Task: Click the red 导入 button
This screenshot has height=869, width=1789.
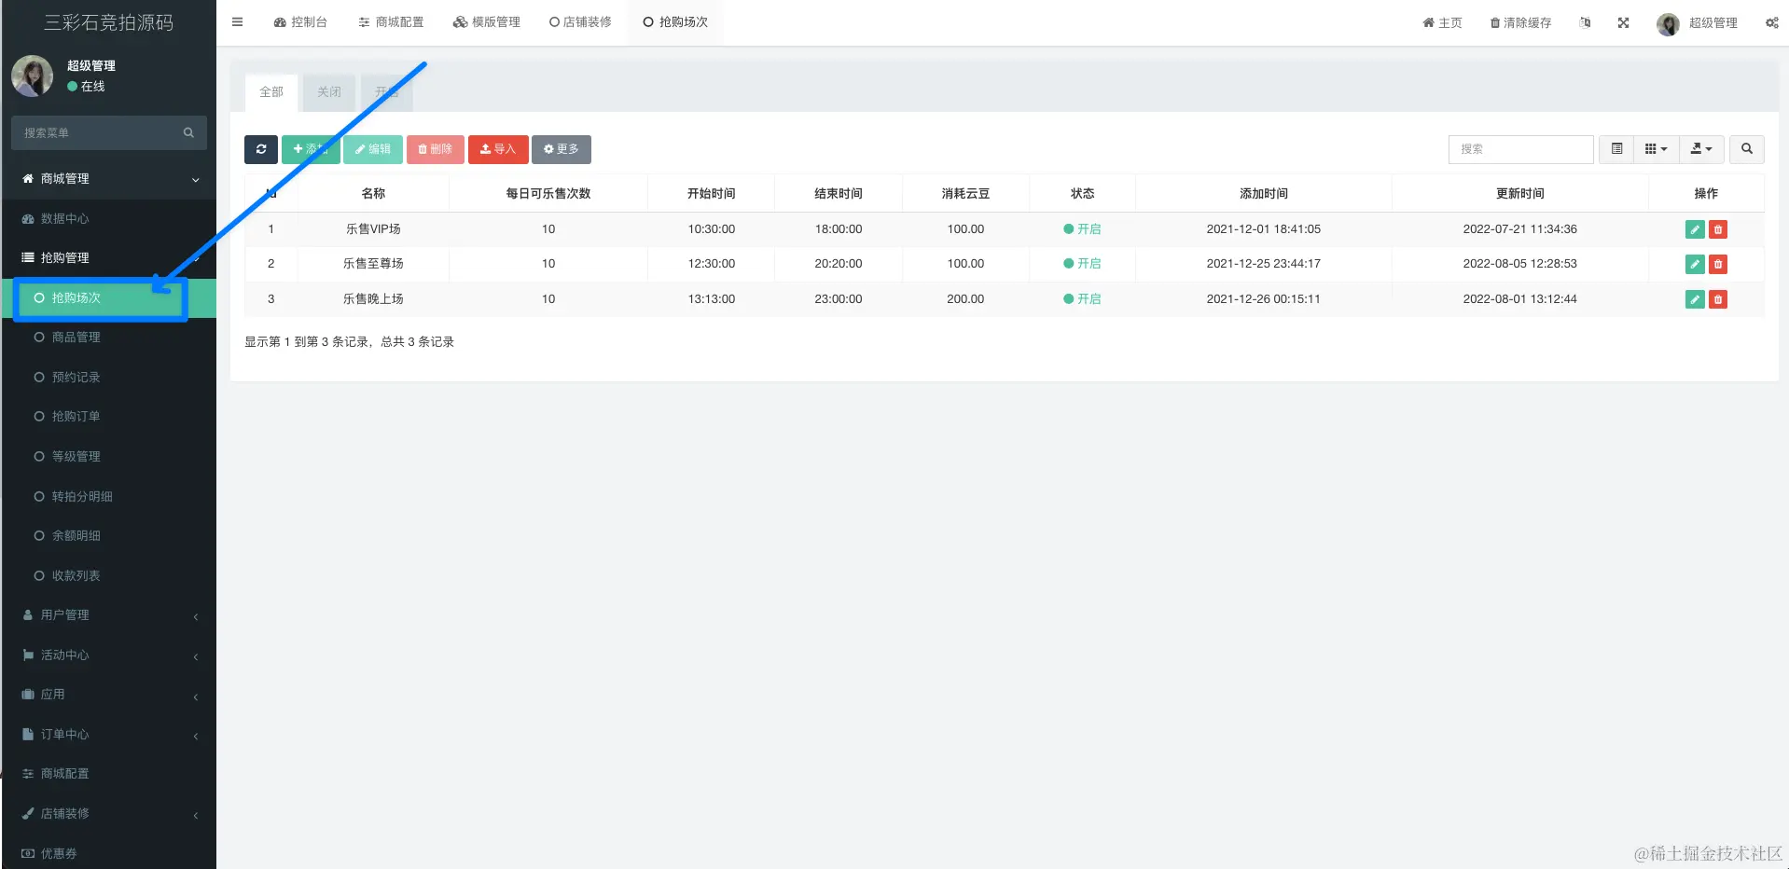Action: pyautogui.click(x=498, y=149)
